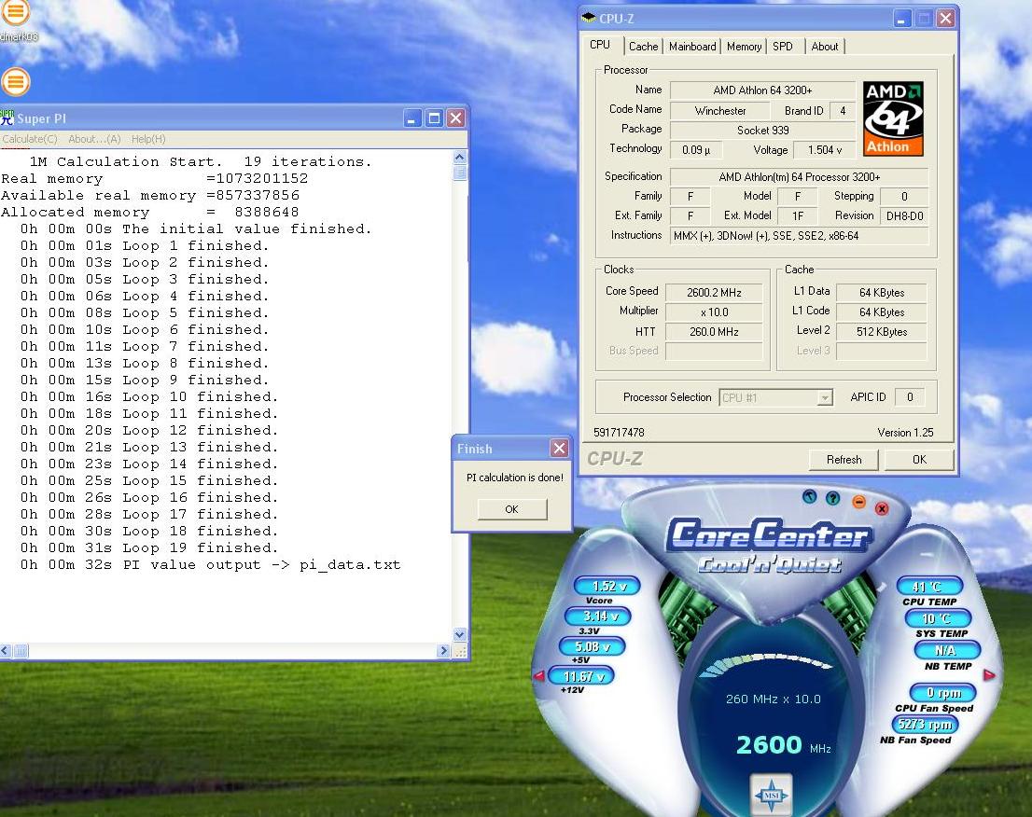Click the Vcore 1.52 v reading in CoreCenter
The image size is (1032, 817).
(x=607, y=586)
